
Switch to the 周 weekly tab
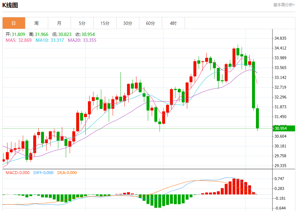(36, 23)
